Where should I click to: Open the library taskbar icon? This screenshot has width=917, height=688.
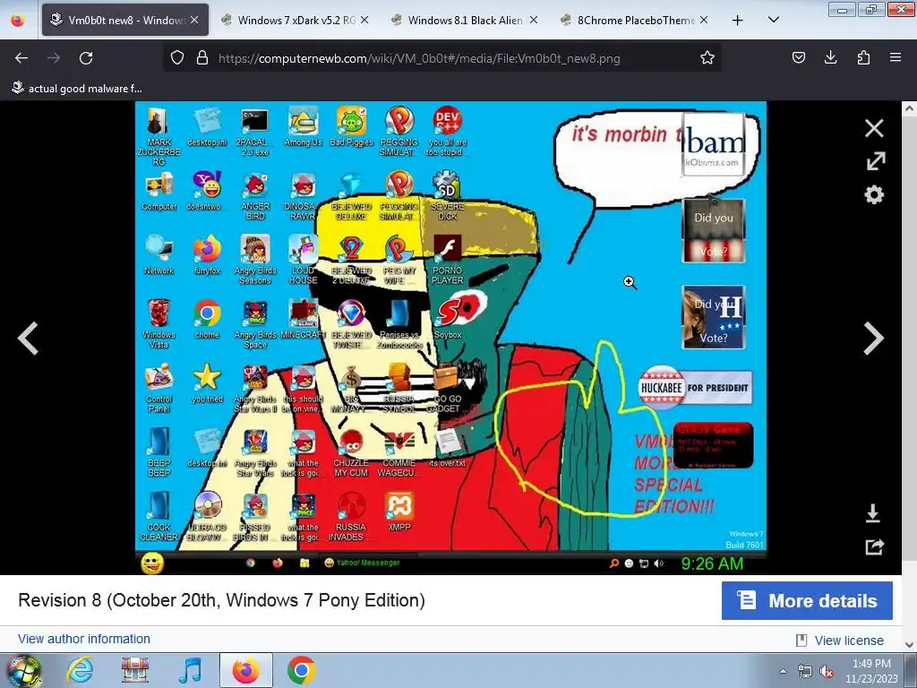click(134, 670)
